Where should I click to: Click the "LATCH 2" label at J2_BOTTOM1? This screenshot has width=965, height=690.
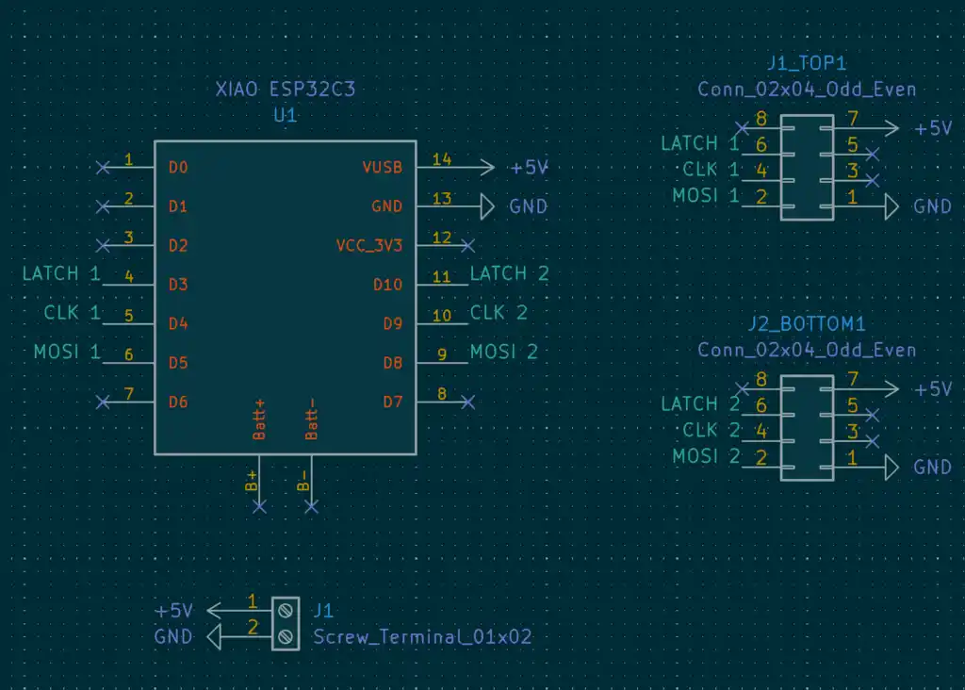(x=700, y=404)
